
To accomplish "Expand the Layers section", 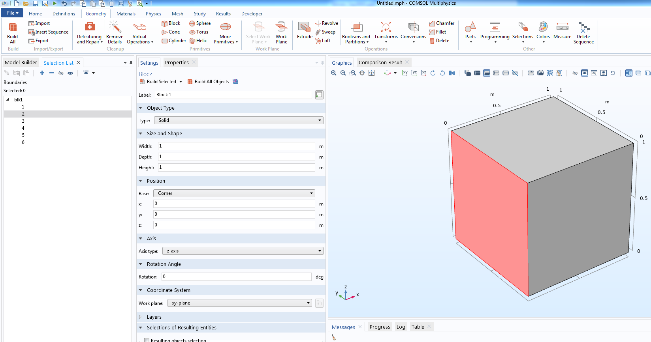I will click(x=154, y=317).
